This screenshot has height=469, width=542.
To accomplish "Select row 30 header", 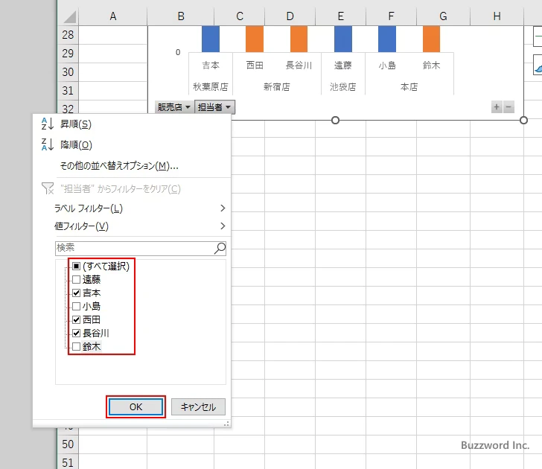I will 68,72.
